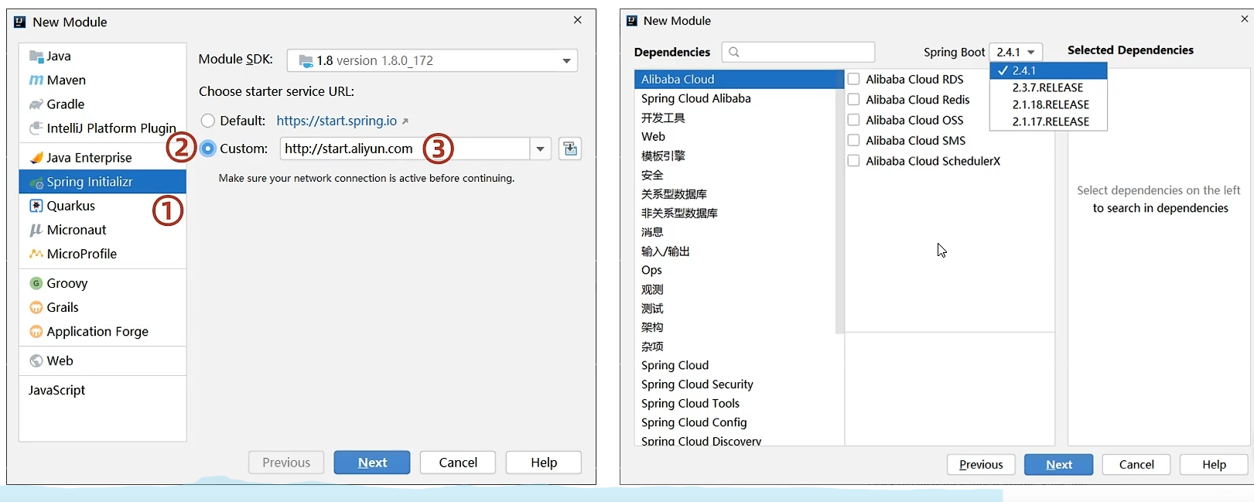Click Previous in right dependencies dialog
Screen dimensions: 1254x502
[981, 465]
